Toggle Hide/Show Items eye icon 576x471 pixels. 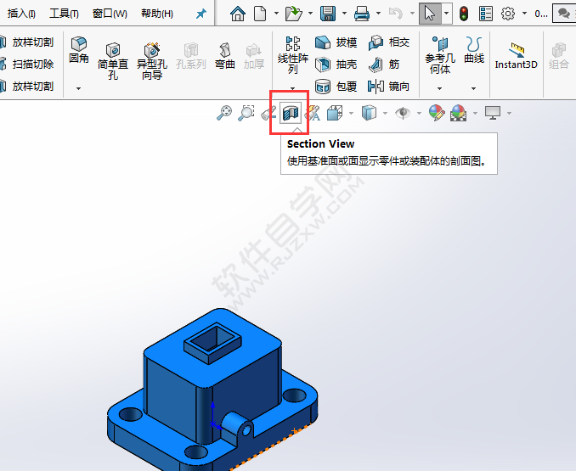tap(403, 113)
